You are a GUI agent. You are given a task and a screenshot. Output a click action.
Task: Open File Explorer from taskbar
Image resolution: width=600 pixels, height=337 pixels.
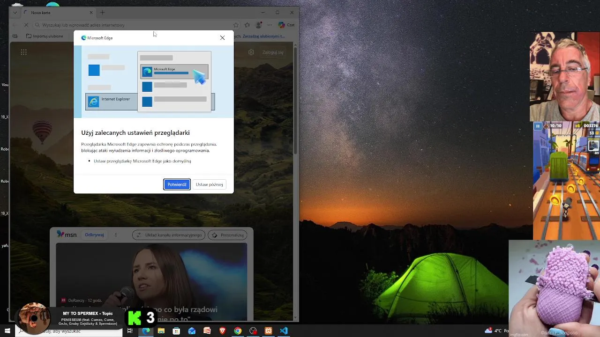coord(161,331)
